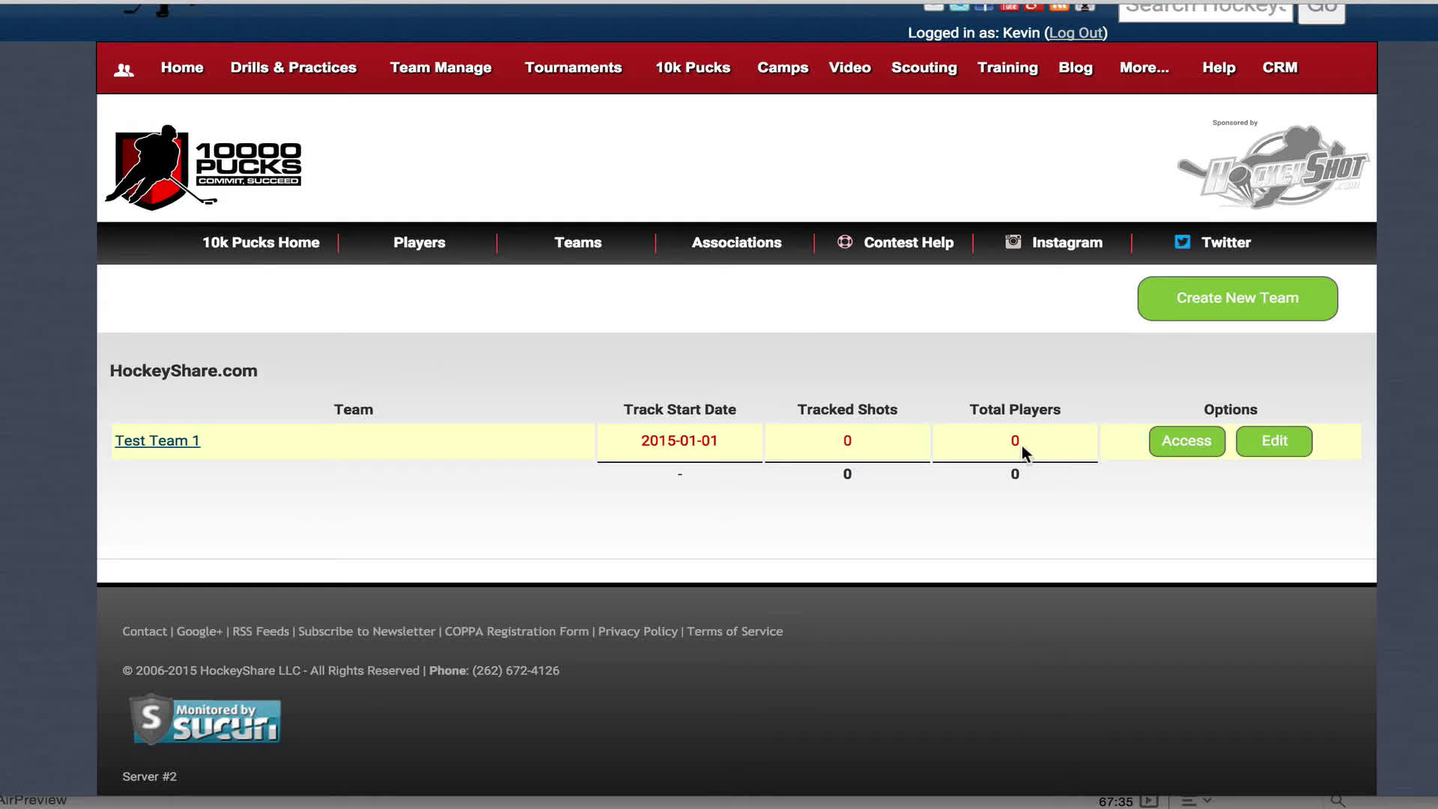Switch to 10k Pucks Home tab
The height and width of the screenshot is (809, 1438).
(x=261, y=243)
